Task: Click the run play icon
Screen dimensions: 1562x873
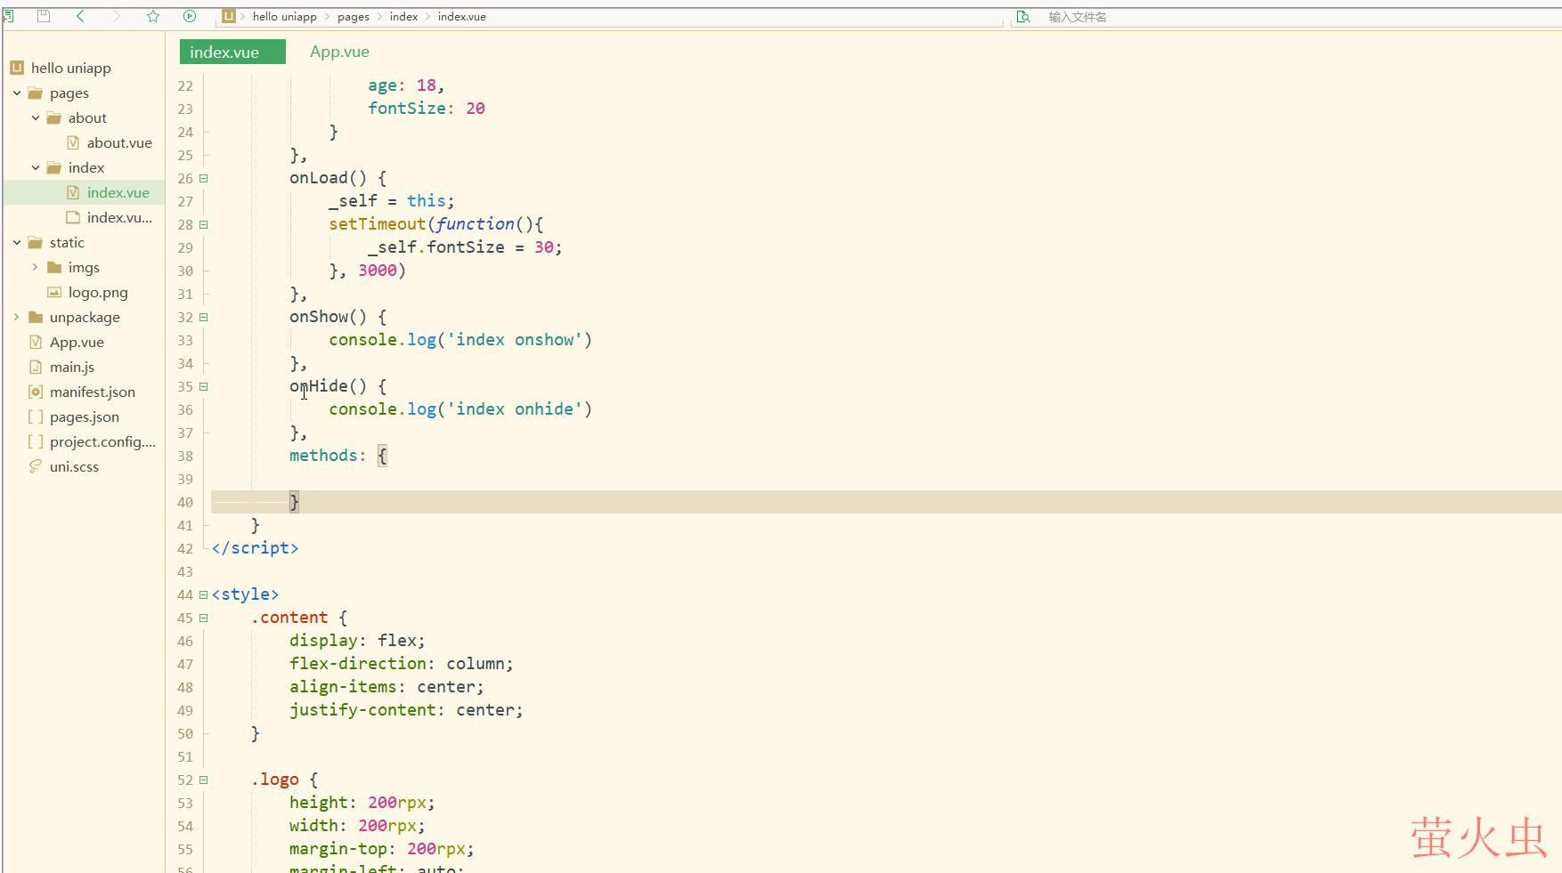Action: pos(190,16)
